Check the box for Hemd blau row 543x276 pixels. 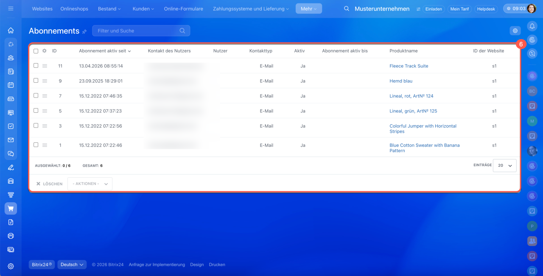36,81
